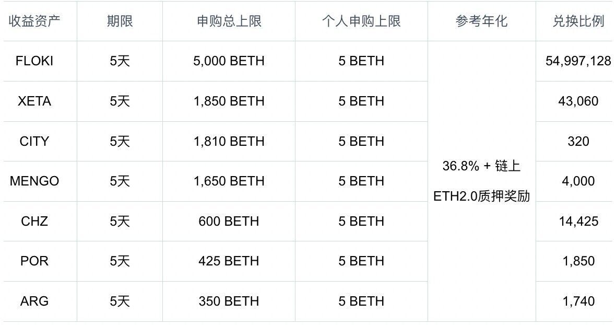
Task: Select the POR row label
Action: 34,261
